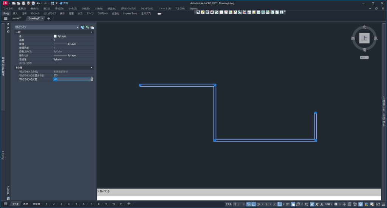Image resolution: width=387 pixels, height=208 pixels.
Task: Click the Plot (print) icon
Action: [x=33, y=3]
